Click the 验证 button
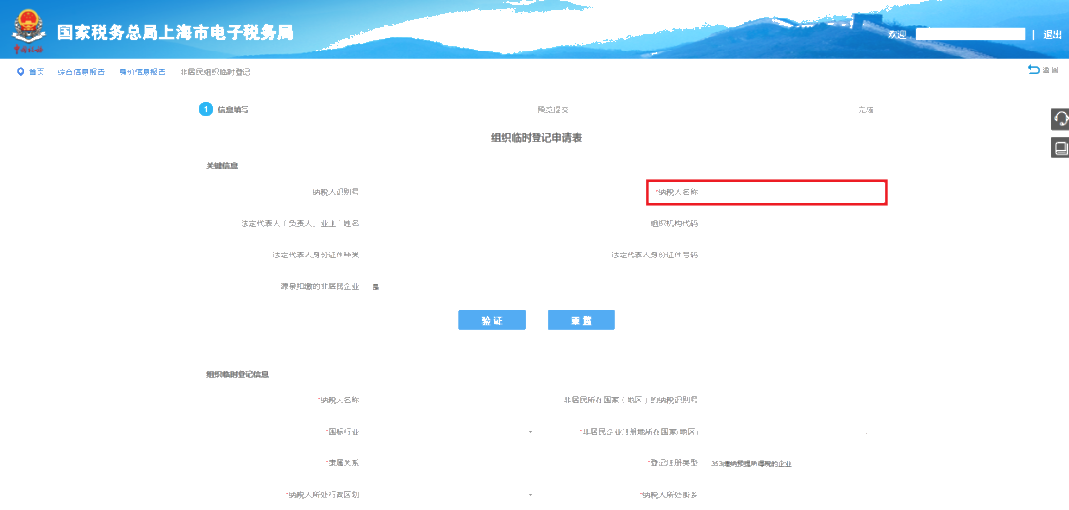This screenshot has width=1069, height=510. [492, 320]
